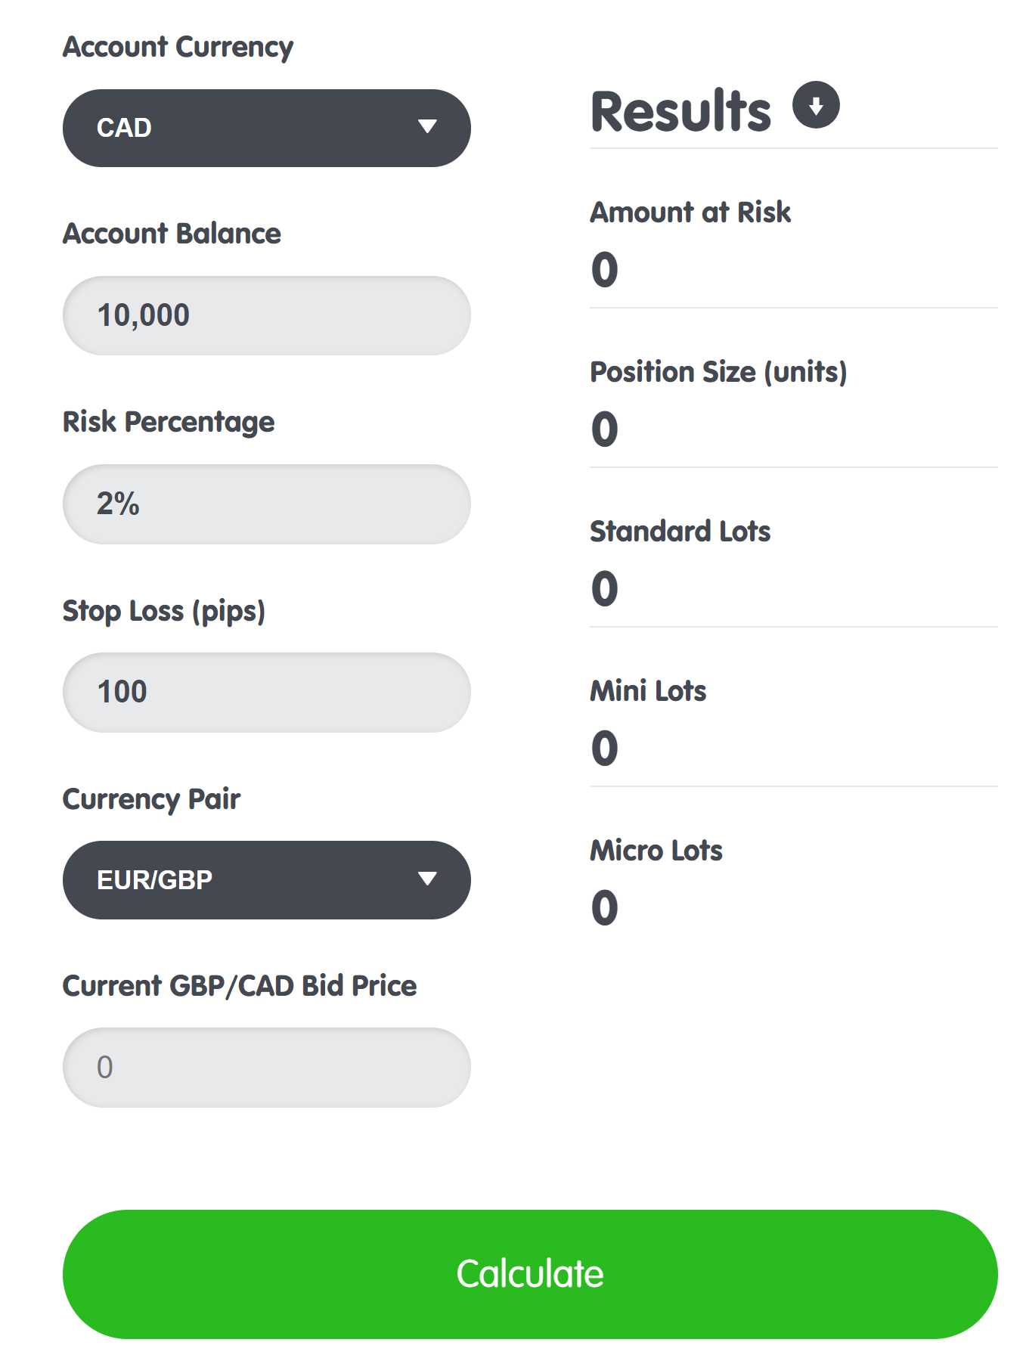This screenshot has width=1023, height=1361.
Task: Click the Position Size (units) value
Action: coord(602,428)
